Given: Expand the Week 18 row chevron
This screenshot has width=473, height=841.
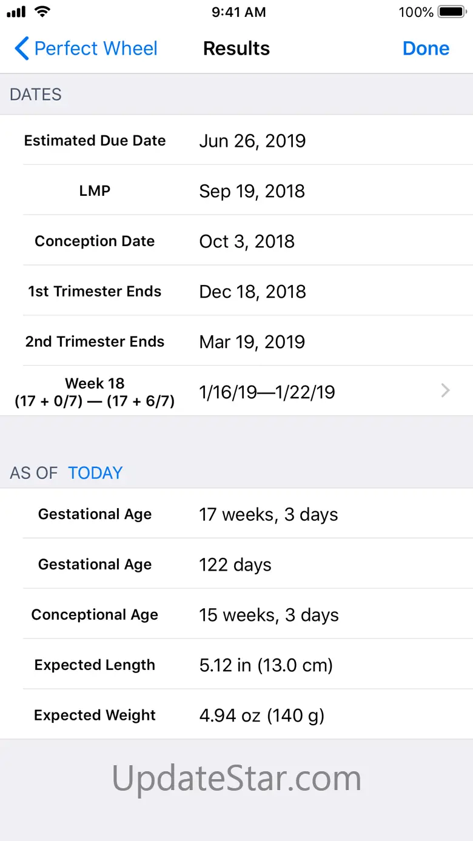Looking at the screenshot, I should coord(445,390).
